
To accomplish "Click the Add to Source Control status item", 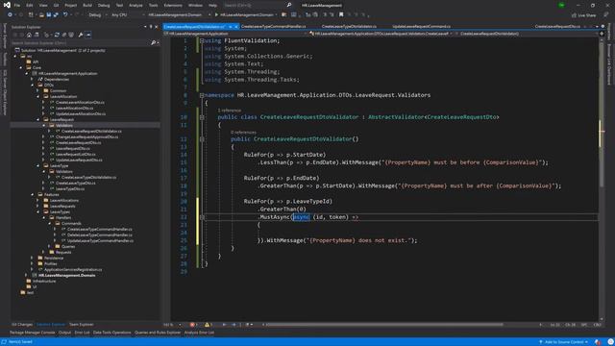I will point(563,342).
